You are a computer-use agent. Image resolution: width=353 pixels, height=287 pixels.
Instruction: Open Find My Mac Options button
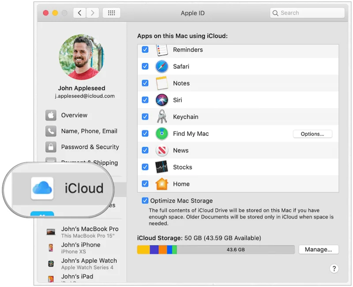(312, 134)
